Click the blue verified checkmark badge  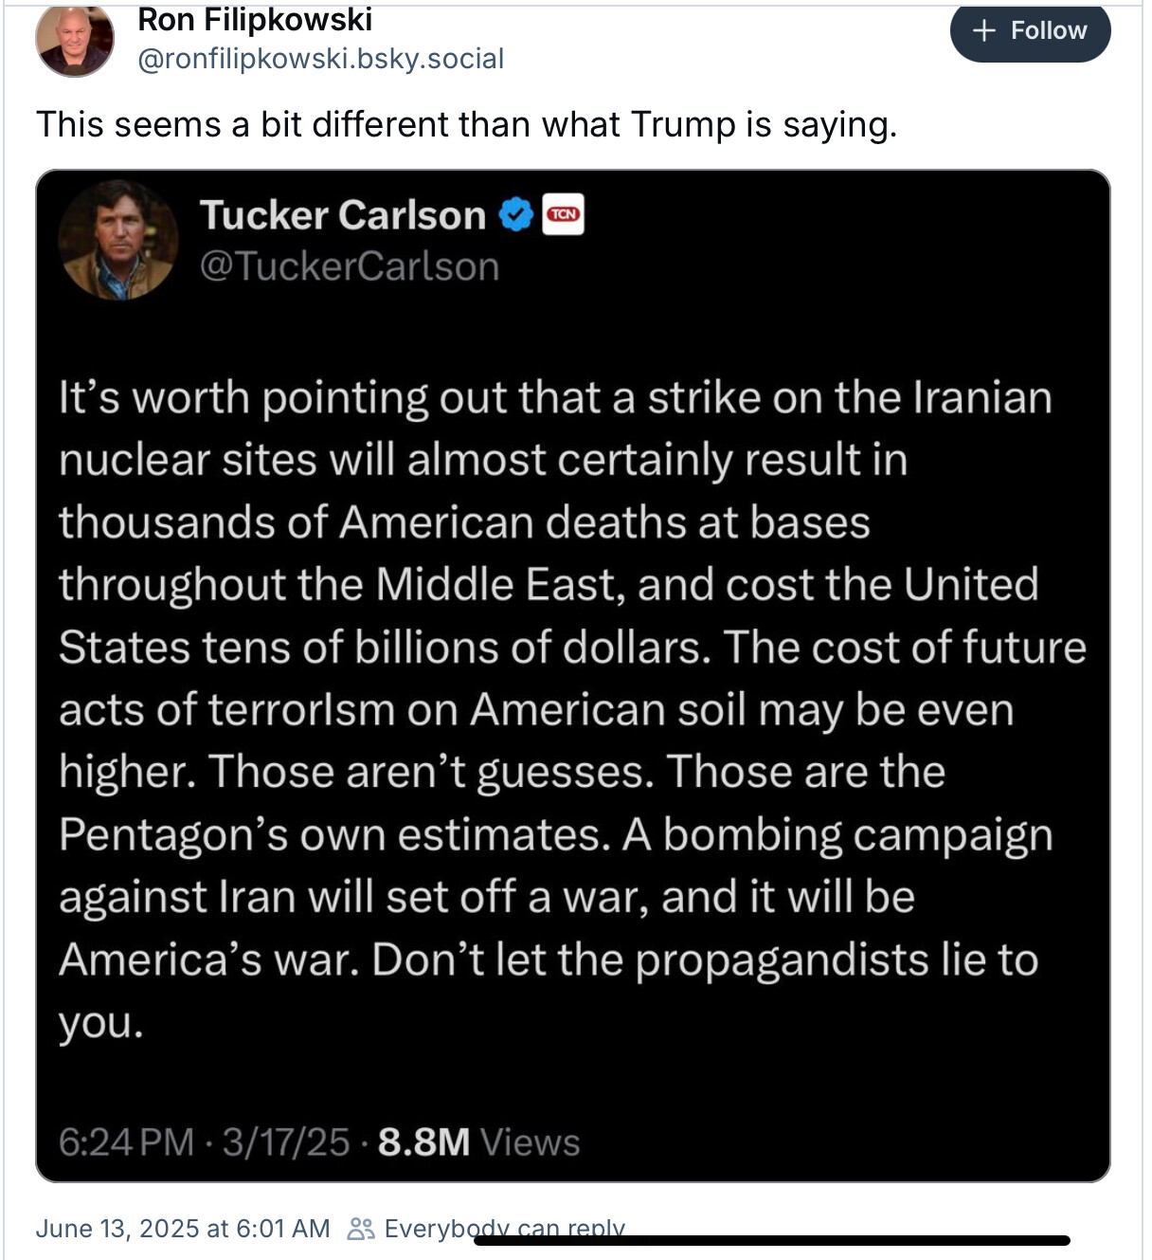click(515, 215)
